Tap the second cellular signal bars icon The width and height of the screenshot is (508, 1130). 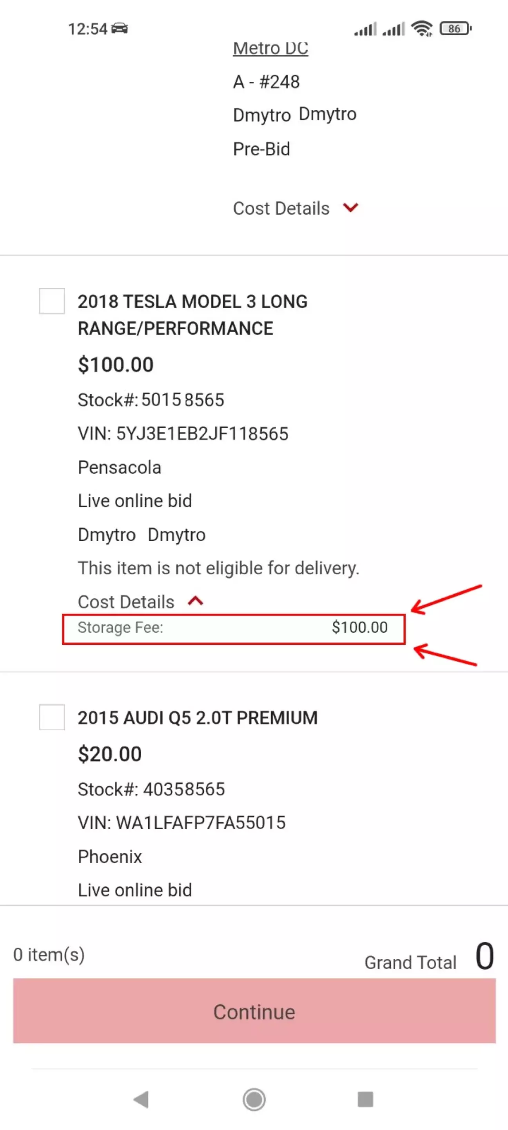pos(394,29)
